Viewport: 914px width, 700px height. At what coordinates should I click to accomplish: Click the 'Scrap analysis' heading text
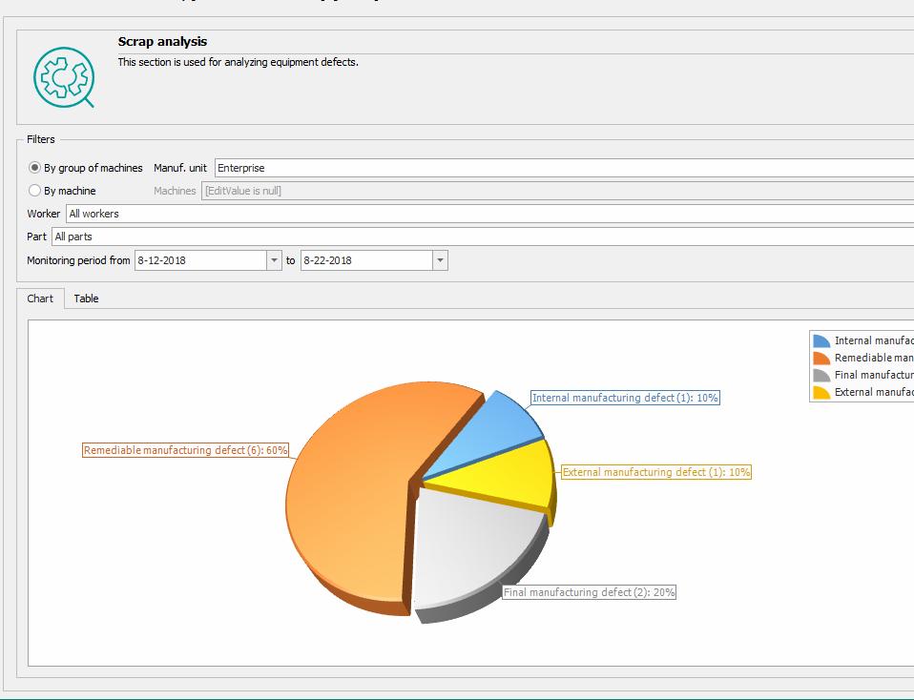pyautogui.click(x=162, y=41)
